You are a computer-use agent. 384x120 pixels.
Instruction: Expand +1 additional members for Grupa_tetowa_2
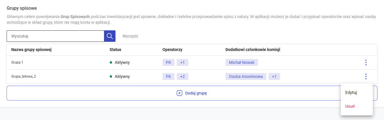coord(274,76)
